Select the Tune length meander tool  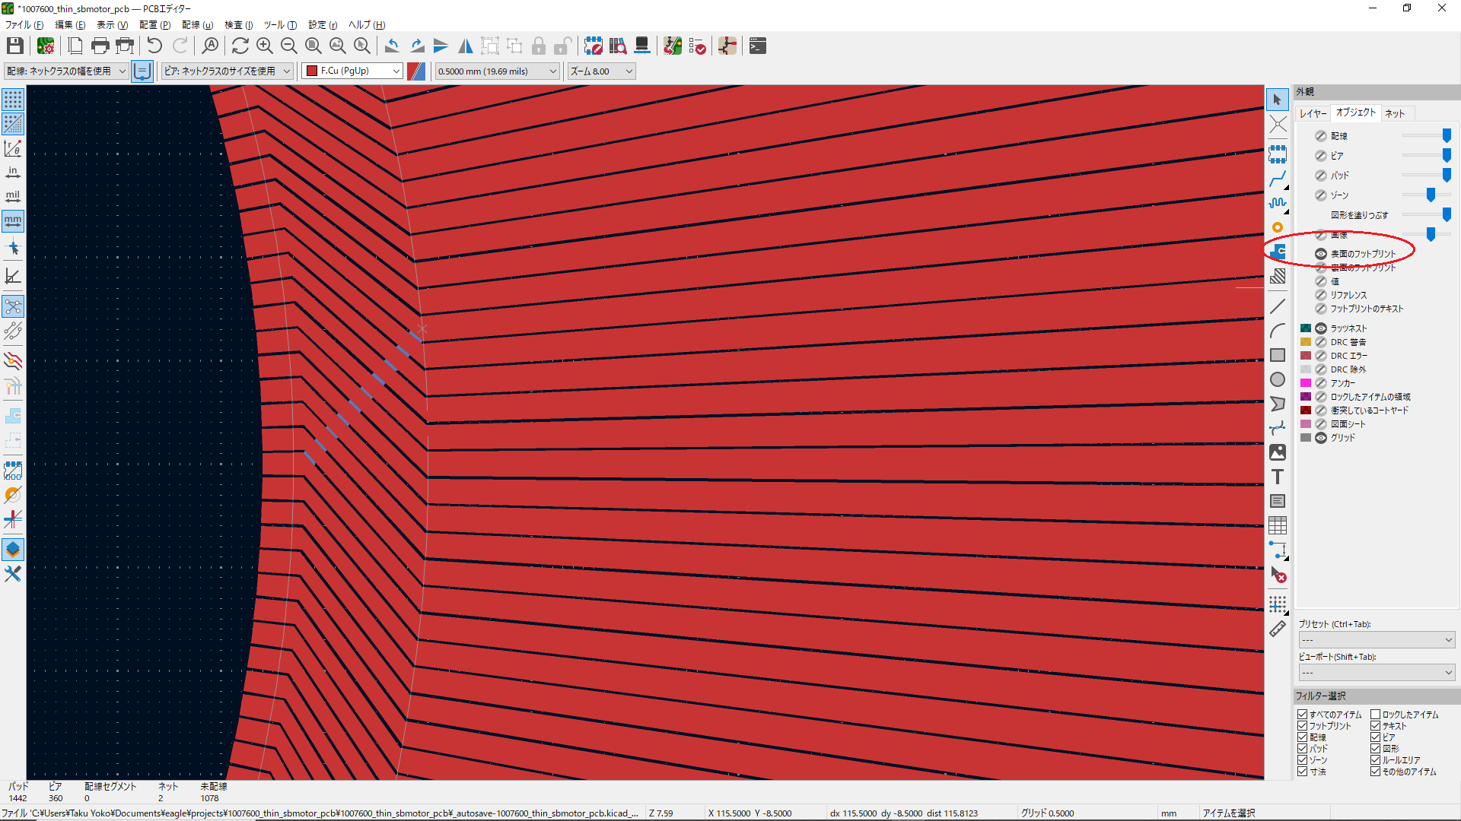tap(1278, 204)
